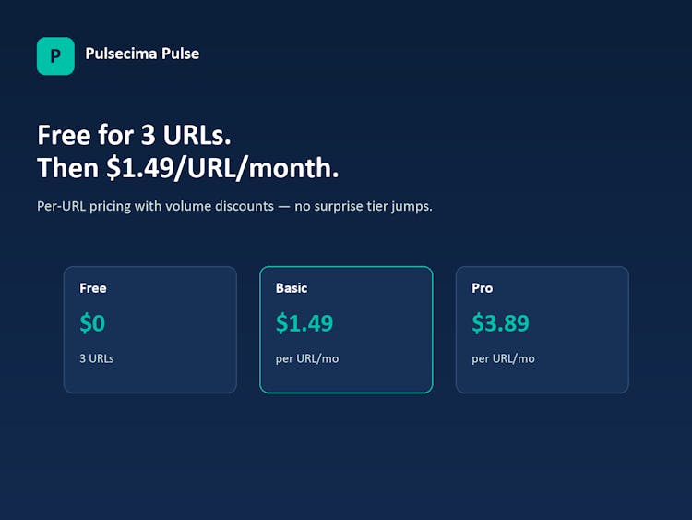Viewport: 692px width, 520px height.
Task: Click the '3 URLs' text in Free card
Action: 97,358
